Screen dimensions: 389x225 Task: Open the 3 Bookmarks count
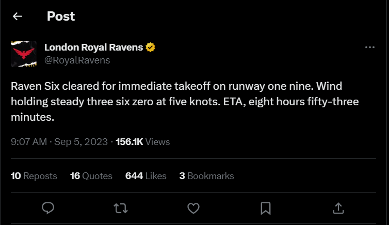(206, 176)
